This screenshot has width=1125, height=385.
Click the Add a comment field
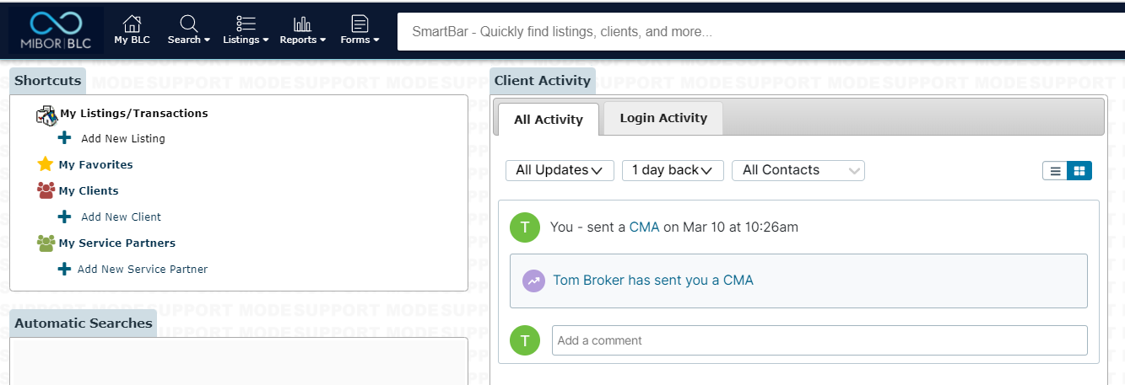point(819,340)
